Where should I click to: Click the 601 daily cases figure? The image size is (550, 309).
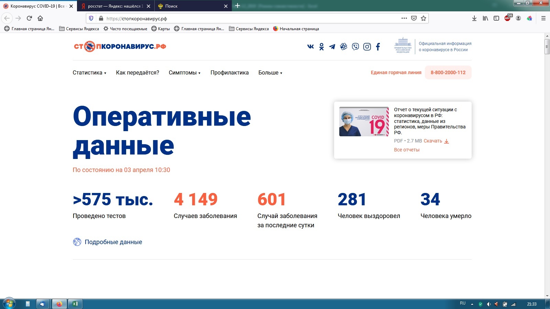pyautogui.click(x=272, y=199)
